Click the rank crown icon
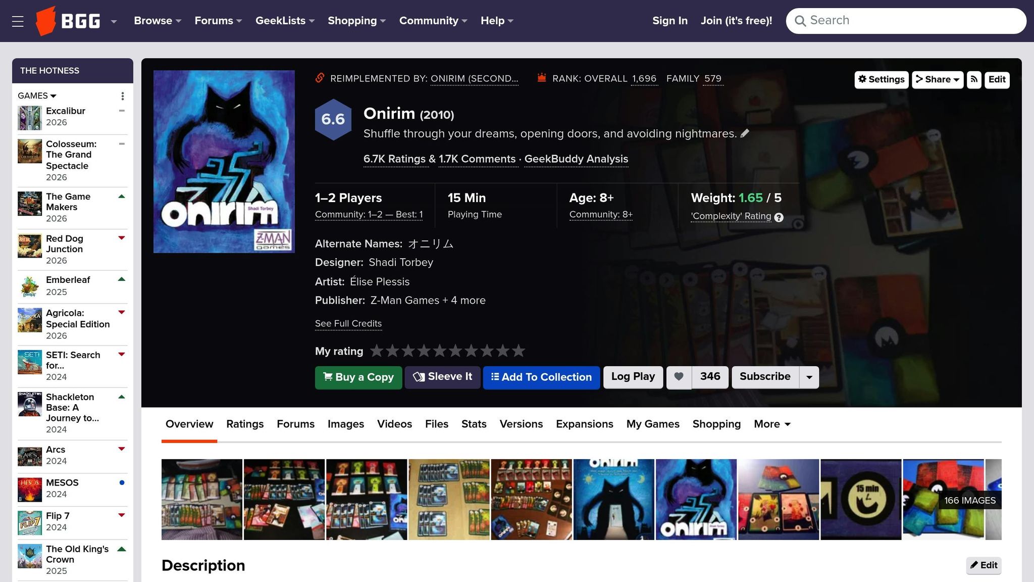Screen dimensions: 1034x582 point(542,78)
